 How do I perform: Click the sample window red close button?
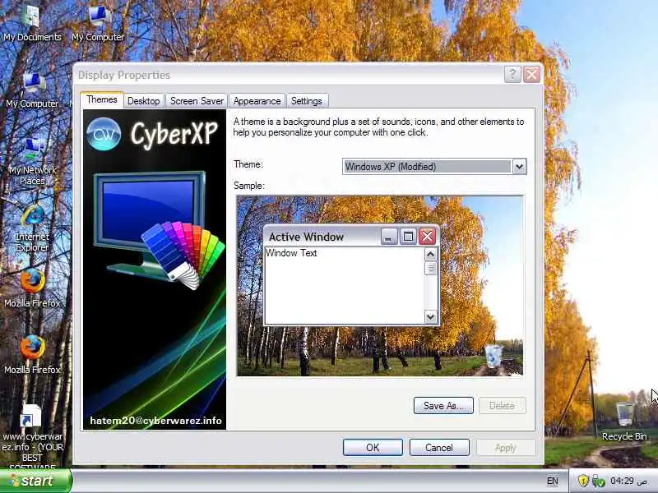[427, 237]
